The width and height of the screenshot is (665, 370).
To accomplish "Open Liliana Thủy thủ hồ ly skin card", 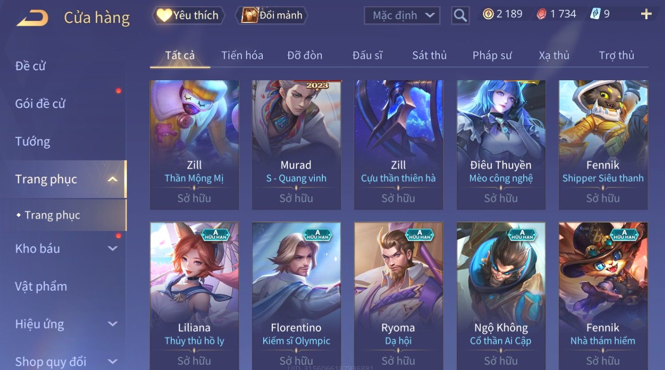I will tap(194, 296).
